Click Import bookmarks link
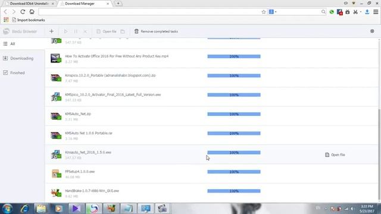 click(29, 20)
